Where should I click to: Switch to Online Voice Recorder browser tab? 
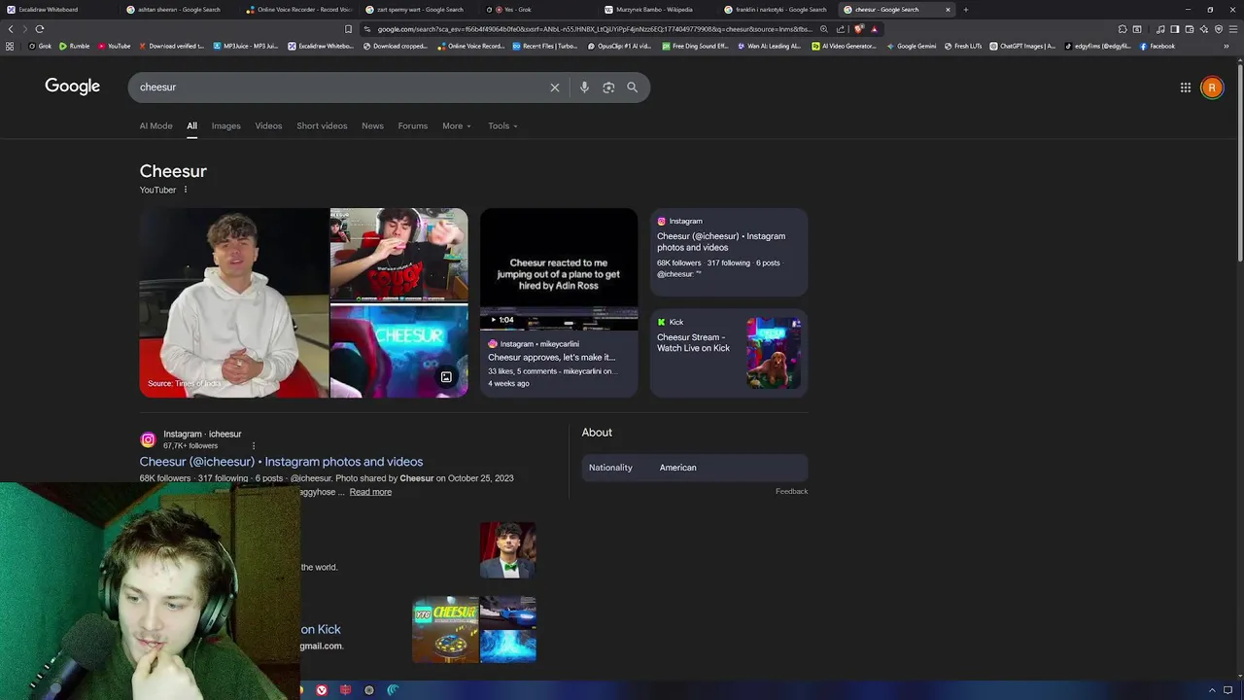(x=298, y=10)
